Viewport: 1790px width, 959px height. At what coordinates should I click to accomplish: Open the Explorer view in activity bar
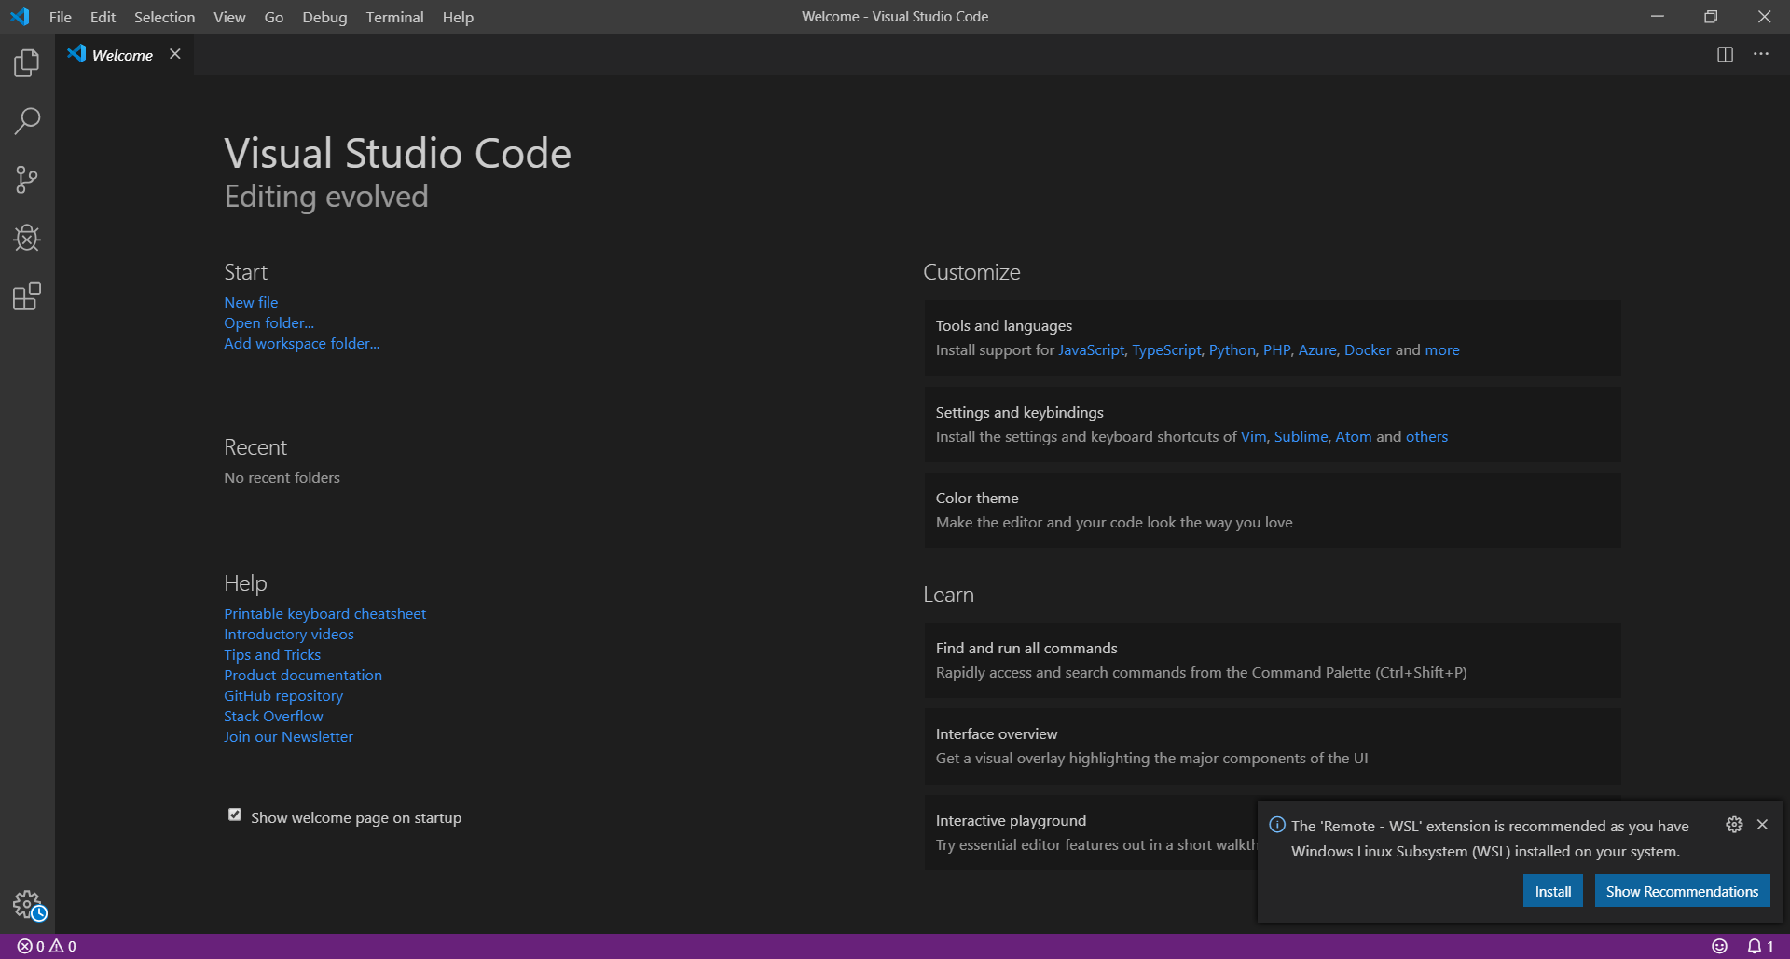click(27, 63)
